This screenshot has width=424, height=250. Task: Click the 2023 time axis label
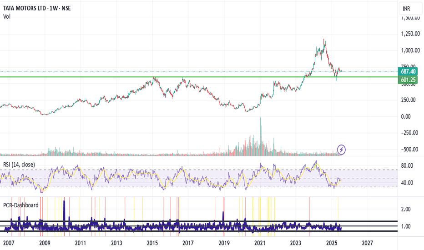point(296,243)
